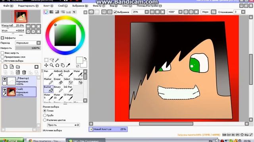The image size is (254, 142).
Task: Open the Слой menu
Action: (63, 6)
